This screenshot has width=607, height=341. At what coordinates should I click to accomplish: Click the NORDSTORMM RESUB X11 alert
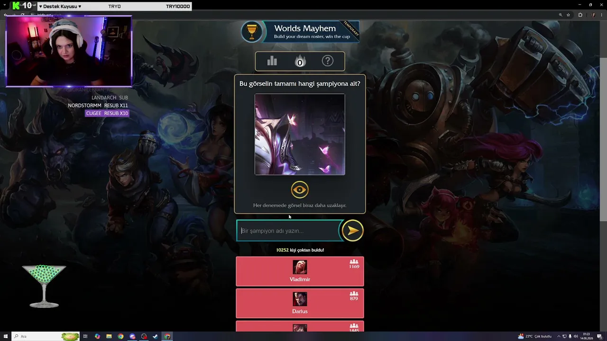click(98, 106)
